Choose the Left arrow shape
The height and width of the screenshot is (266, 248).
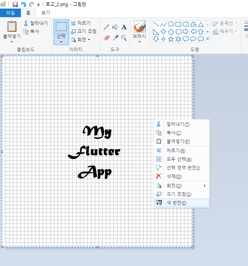(193, 32)
